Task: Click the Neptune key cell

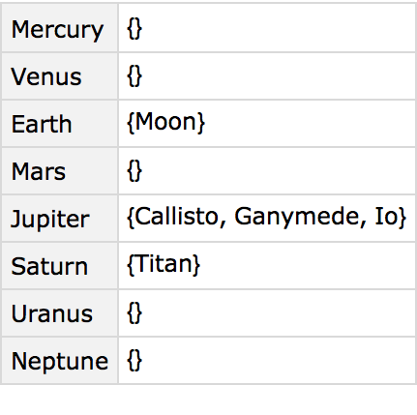Action: [x=60, y=361]
